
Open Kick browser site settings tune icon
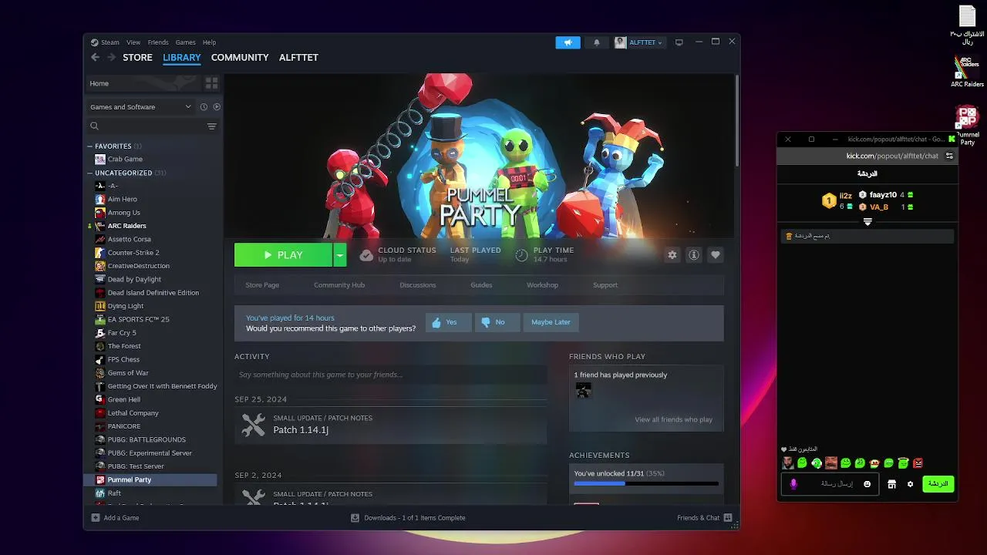949,156
